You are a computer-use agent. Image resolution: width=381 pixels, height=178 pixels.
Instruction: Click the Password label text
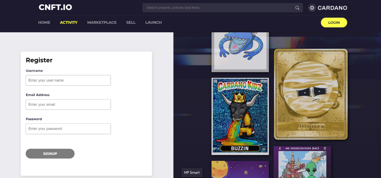click(34, 119)
